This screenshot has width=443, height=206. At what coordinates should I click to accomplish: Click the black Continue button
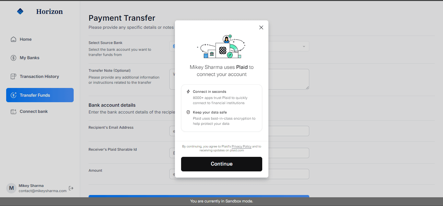tap(222, 164)
